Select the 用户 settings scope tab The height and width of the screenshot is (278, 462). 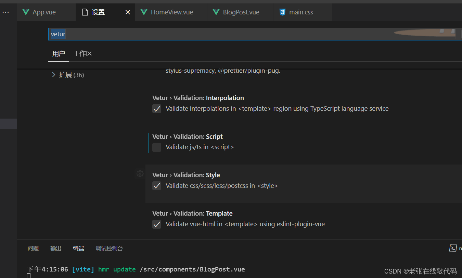(x=59, y=54)
